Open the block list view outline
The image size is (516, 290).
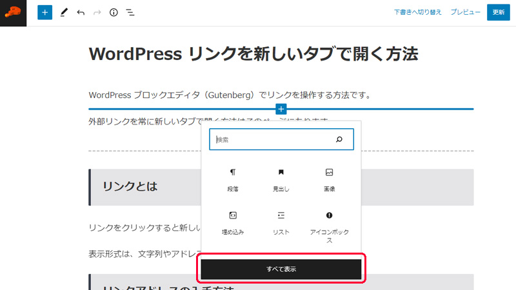click(x=130, y=12)
